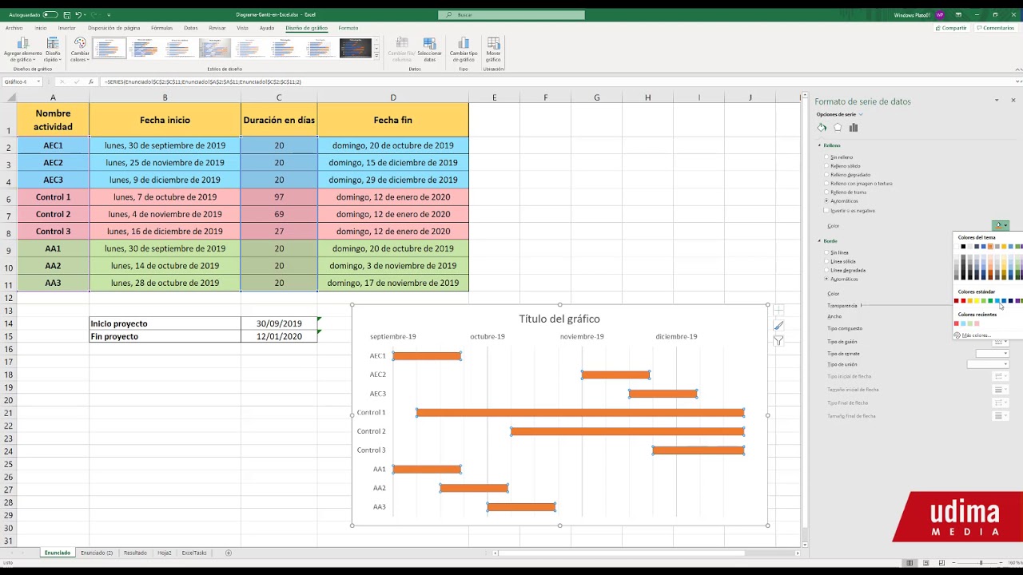Click the Comentarios button

[x=995, y=28]
